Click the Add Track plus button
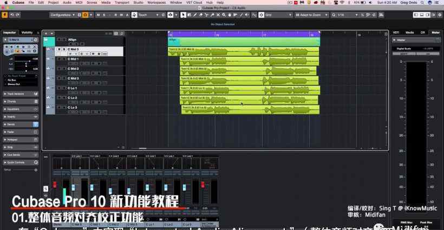The image size is (444, 230). [46, 34]
